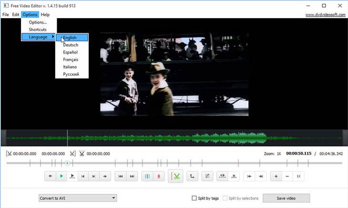Click the green audio waveform strip
Screen dimensions: 348x208
click(x=174, y=138)
